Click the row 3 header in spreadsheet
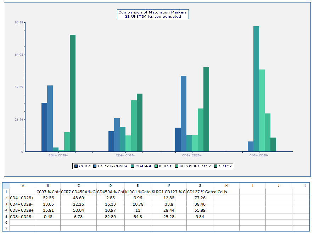The image size is (314, 234). pyautogui.click(x=6, y=204)
